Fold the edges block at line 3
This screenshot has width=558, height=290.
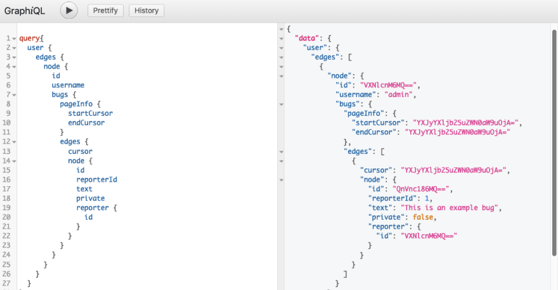[14, 57]
